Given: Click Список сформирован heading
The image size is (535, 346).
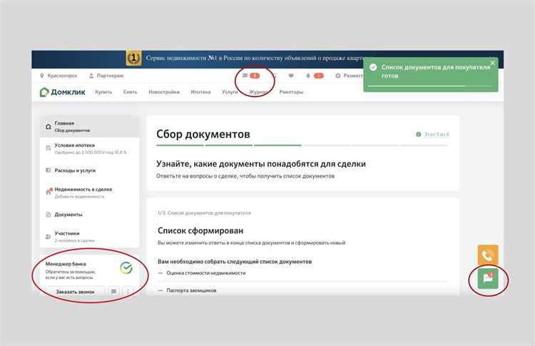Looking at the screenshot, I should (200, 230).
